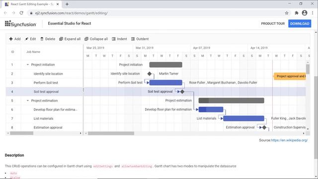The width and height of the screenshot is (318, 179).
Task: Select the Estimation approval grid row
Action: pos(44,127)
